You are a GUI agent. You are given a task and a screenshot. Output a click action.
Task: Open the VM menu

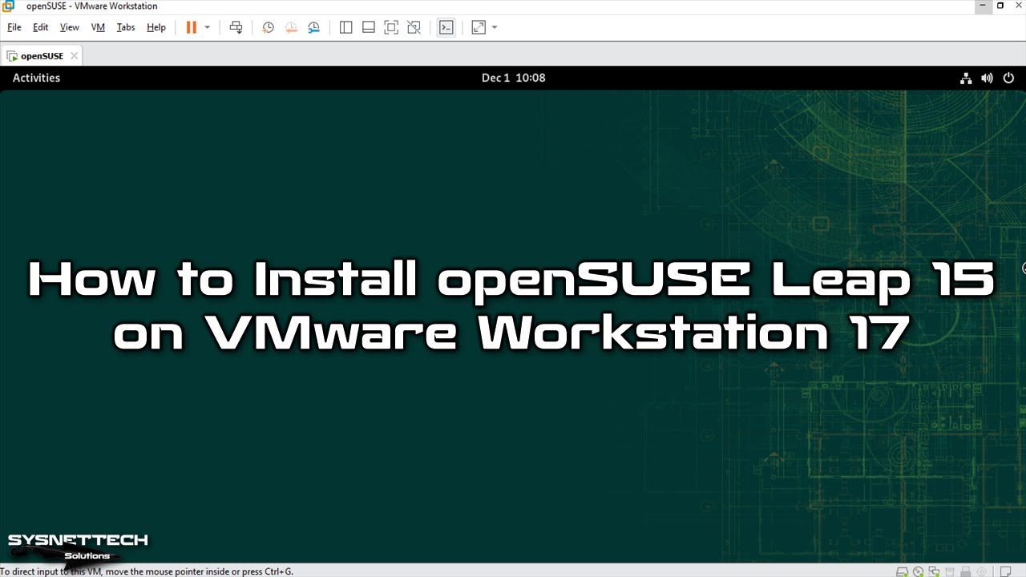pyautogui.click(x=98, y=27)
